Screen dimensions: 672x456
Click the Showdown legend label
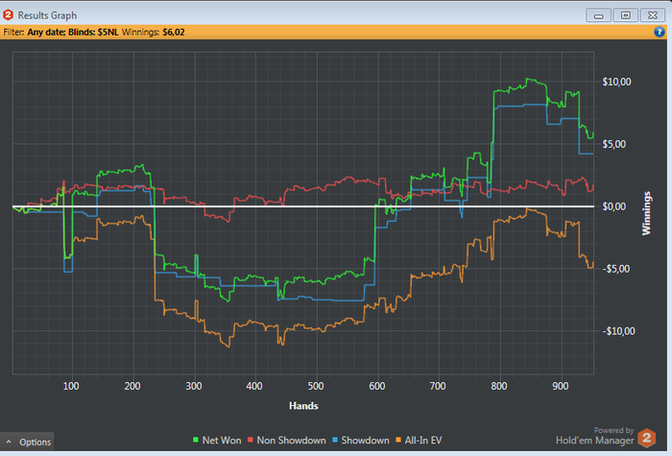point(365,440)
